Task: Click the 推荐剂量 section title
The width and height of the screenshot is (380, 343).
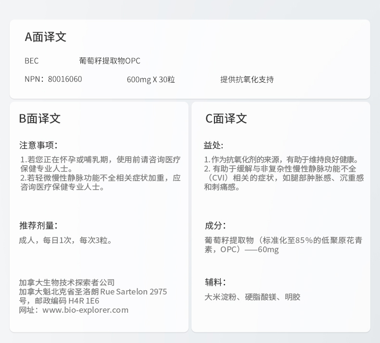Action: pos(38,225)
